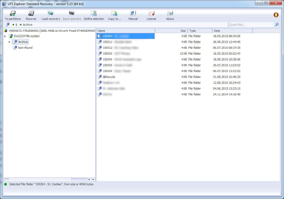Click the Define selection icon
This screenshot has height=199, width=284.
[x=94, y=14]
